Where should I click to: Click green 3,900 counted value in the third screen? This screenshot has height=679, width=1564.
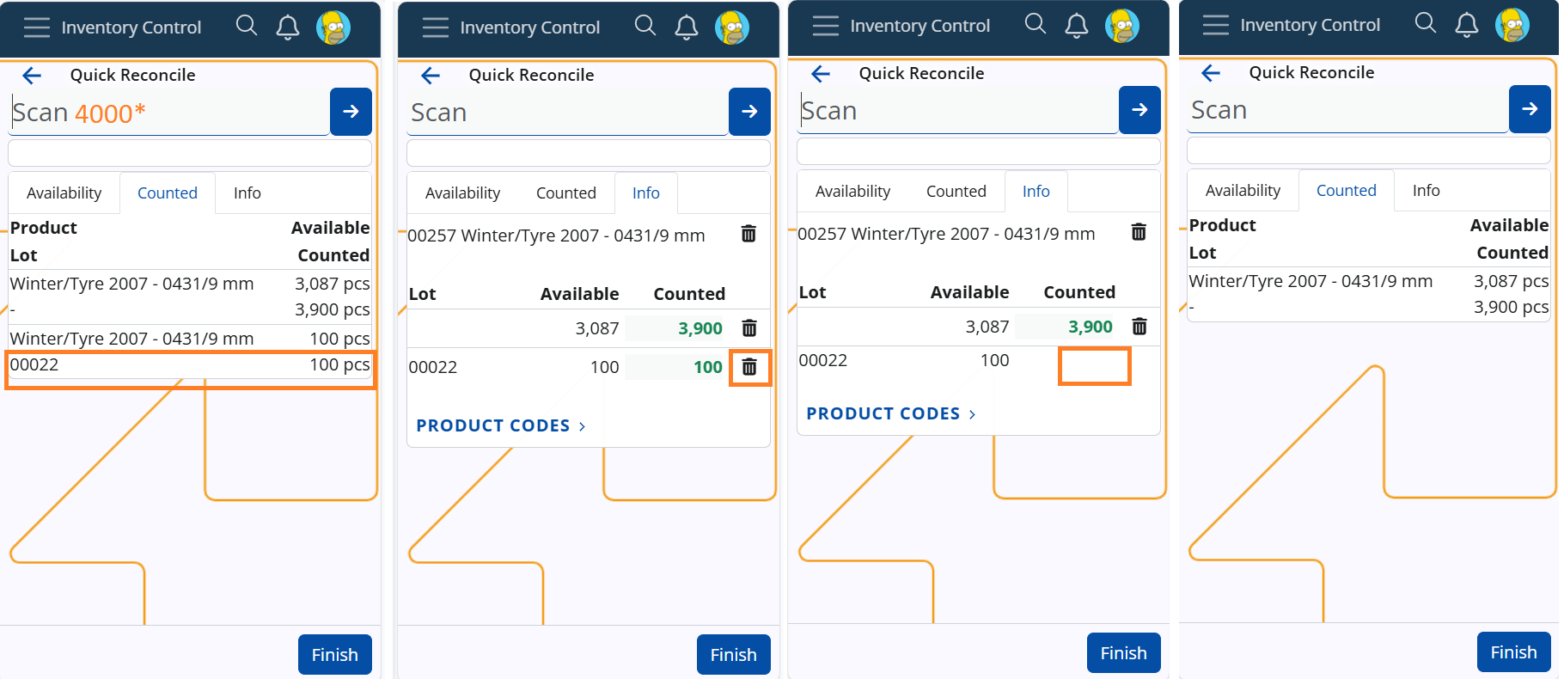pos(1091,327)
